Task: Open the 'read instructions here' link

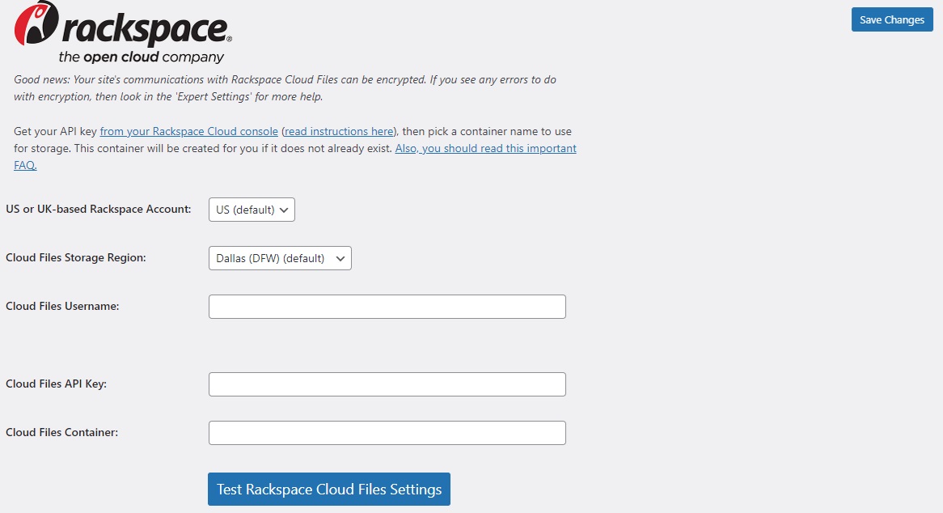Action: point(338,131)
